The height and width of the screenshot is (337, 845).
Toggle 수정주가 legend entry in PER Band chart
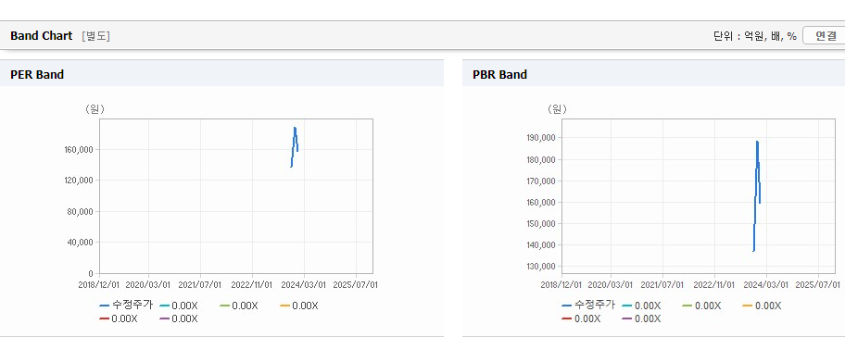click(126, 306)
